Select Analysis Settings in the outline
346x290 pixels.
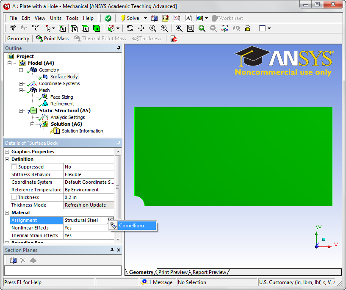pyautogui.click(x=67, y=117)
